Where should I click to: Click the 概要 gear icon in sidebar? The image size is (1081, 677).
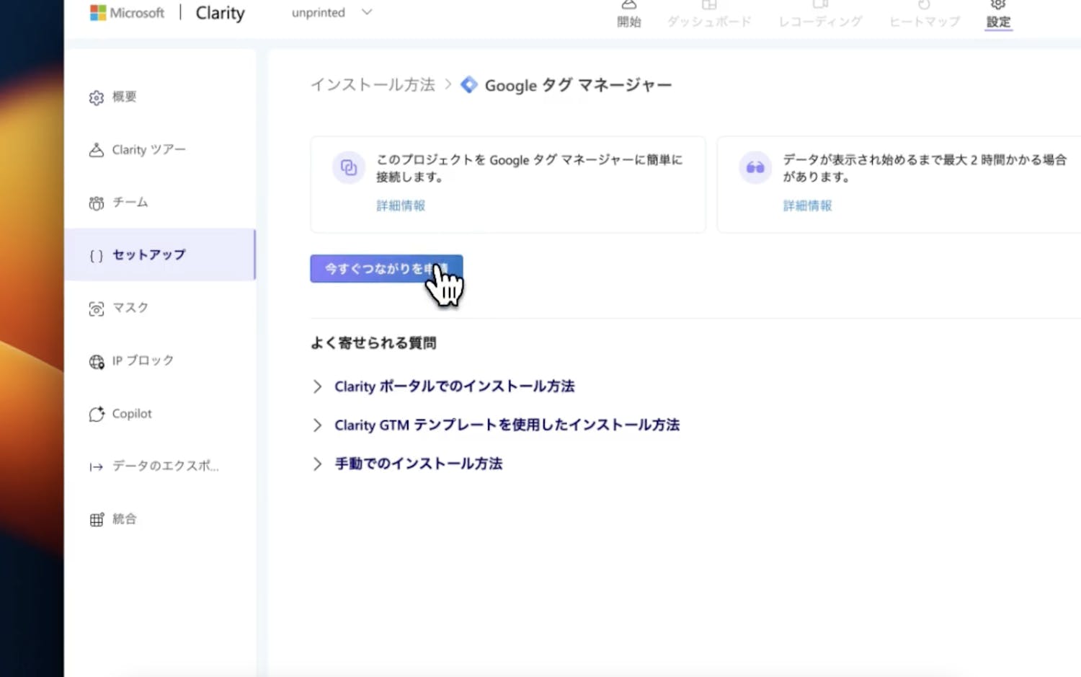[97, 98]
